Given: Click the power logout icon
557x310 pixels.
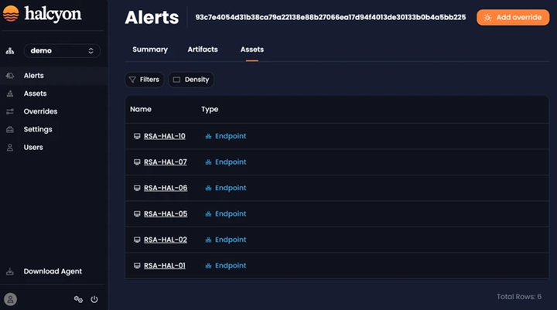Looking at the screenshot, I should coord(94,299).
